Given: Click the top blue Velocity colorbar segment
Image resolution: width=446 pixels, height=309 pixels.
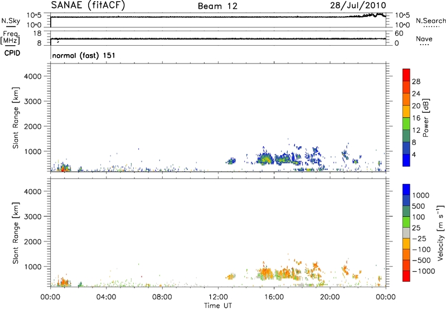Looking at the screenshot, I should 406,190.
